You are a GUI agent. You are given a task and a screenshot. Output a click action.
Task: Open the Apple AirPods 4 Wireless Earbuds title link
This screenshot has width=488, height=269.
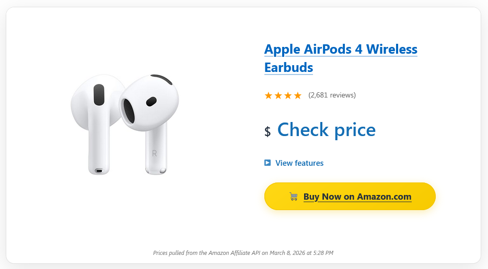pyautogui.click(x=341, y=50)
